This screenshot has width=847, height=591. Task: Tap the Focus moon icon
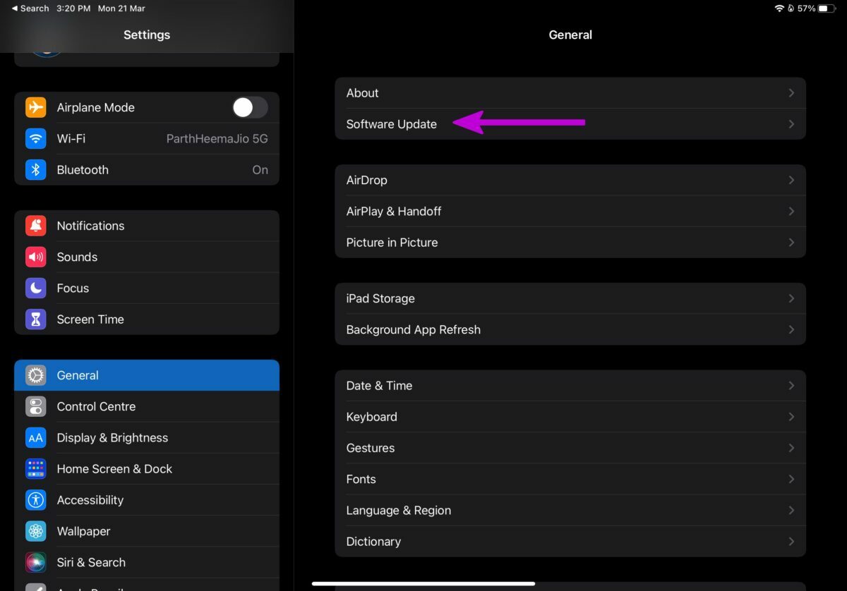coord(35,288)
